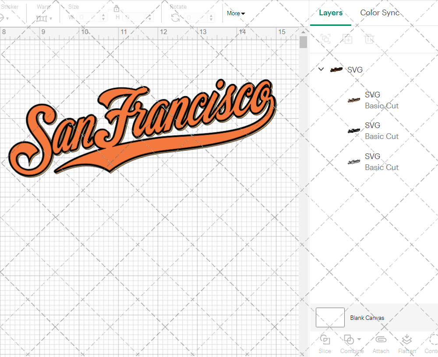Viewport: 438px width, 357px height.
Task: Open the Sticker dropdown arrow
Action: (7, 19)
